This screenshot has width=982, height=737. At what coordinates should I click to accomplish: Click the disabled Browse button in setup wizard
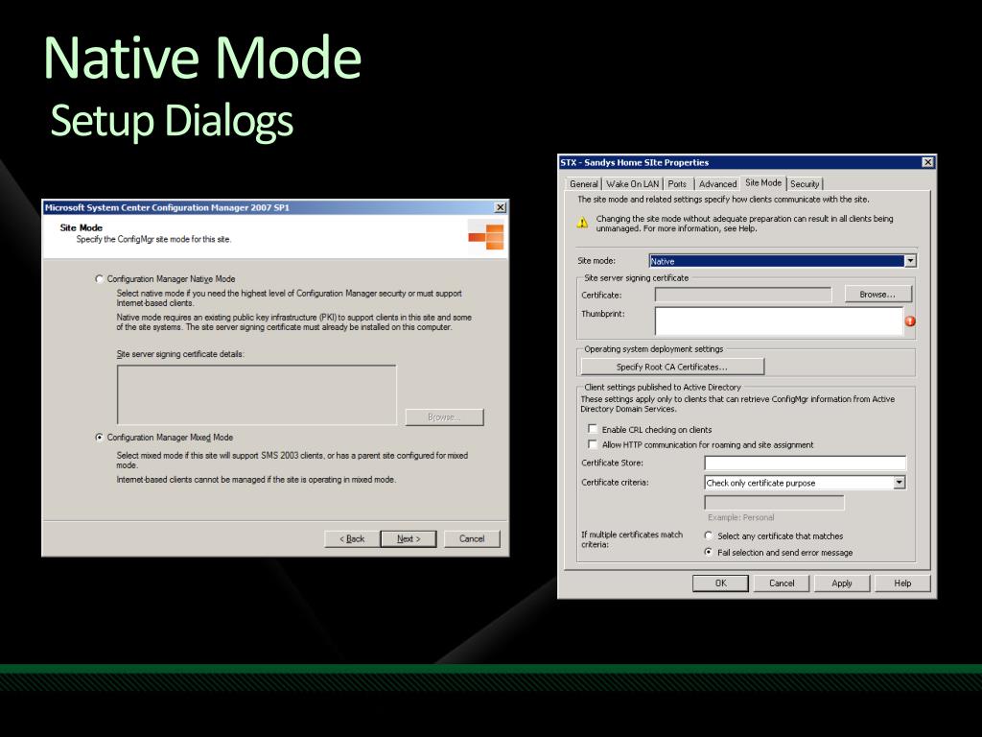pos(444,417)
